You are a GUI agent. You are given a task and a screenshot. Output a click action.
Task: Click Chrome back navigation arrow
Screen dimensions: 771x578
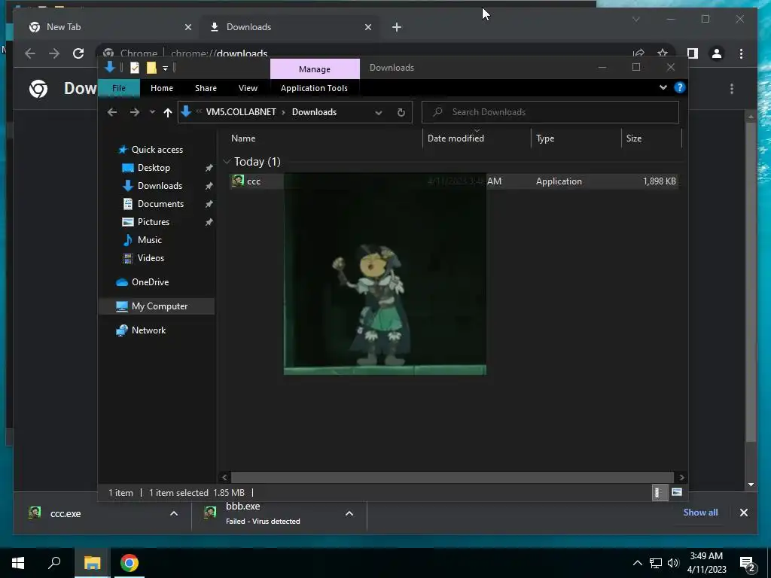(x=30, y=53)
